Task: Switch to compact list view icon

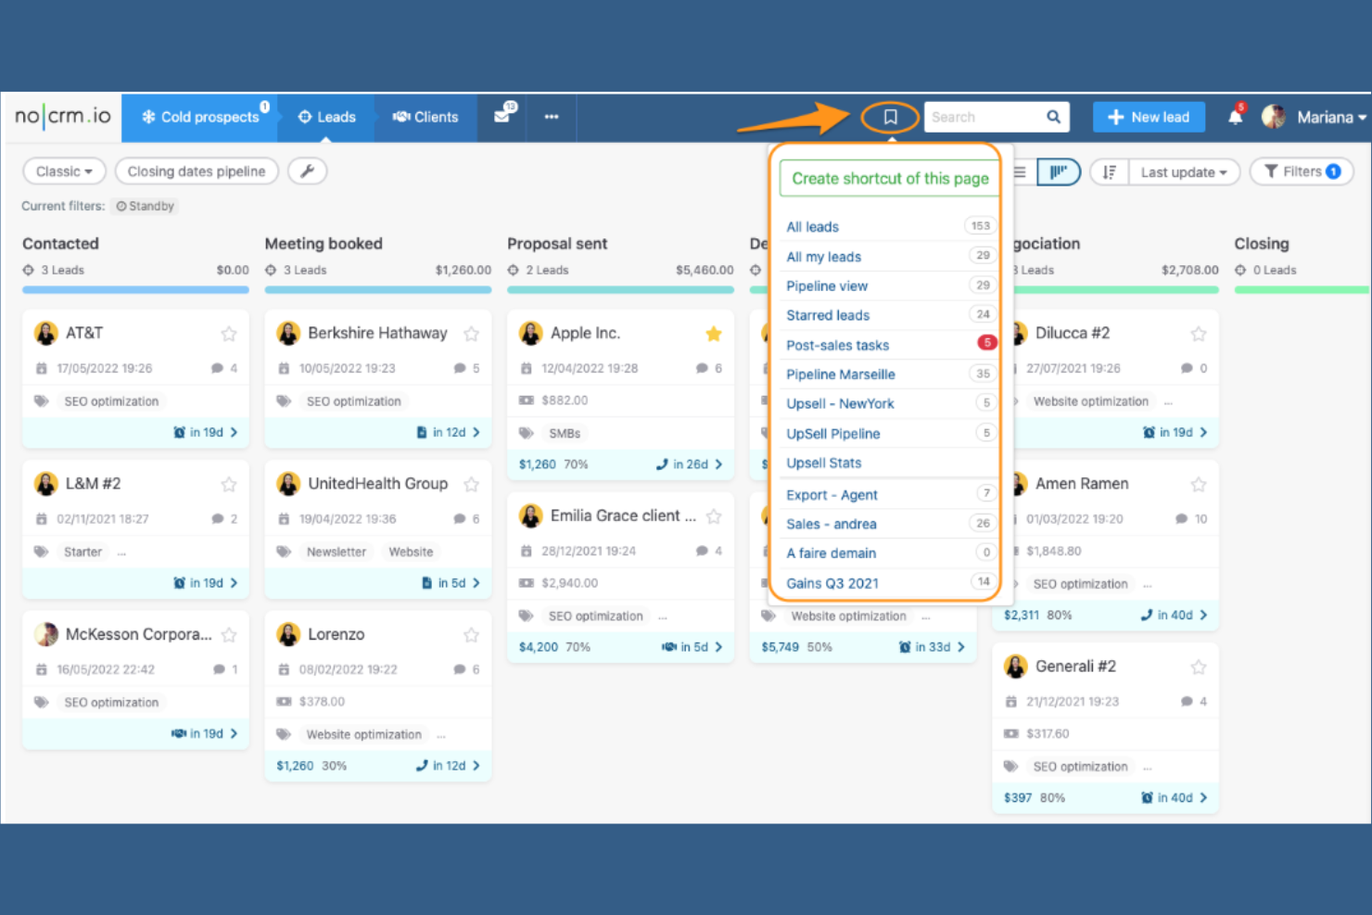Action: click(x=1020, y=172)
